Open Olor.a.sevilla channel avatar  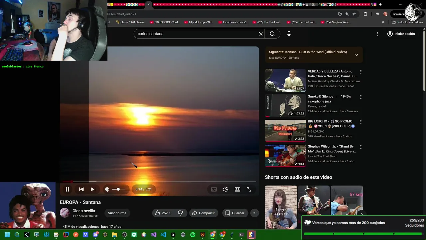(x=65, y=213)
